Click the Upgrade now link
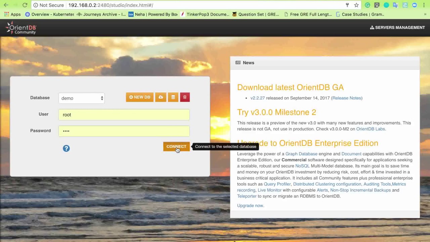Screen dimensions: 430x242 point(251,206)
